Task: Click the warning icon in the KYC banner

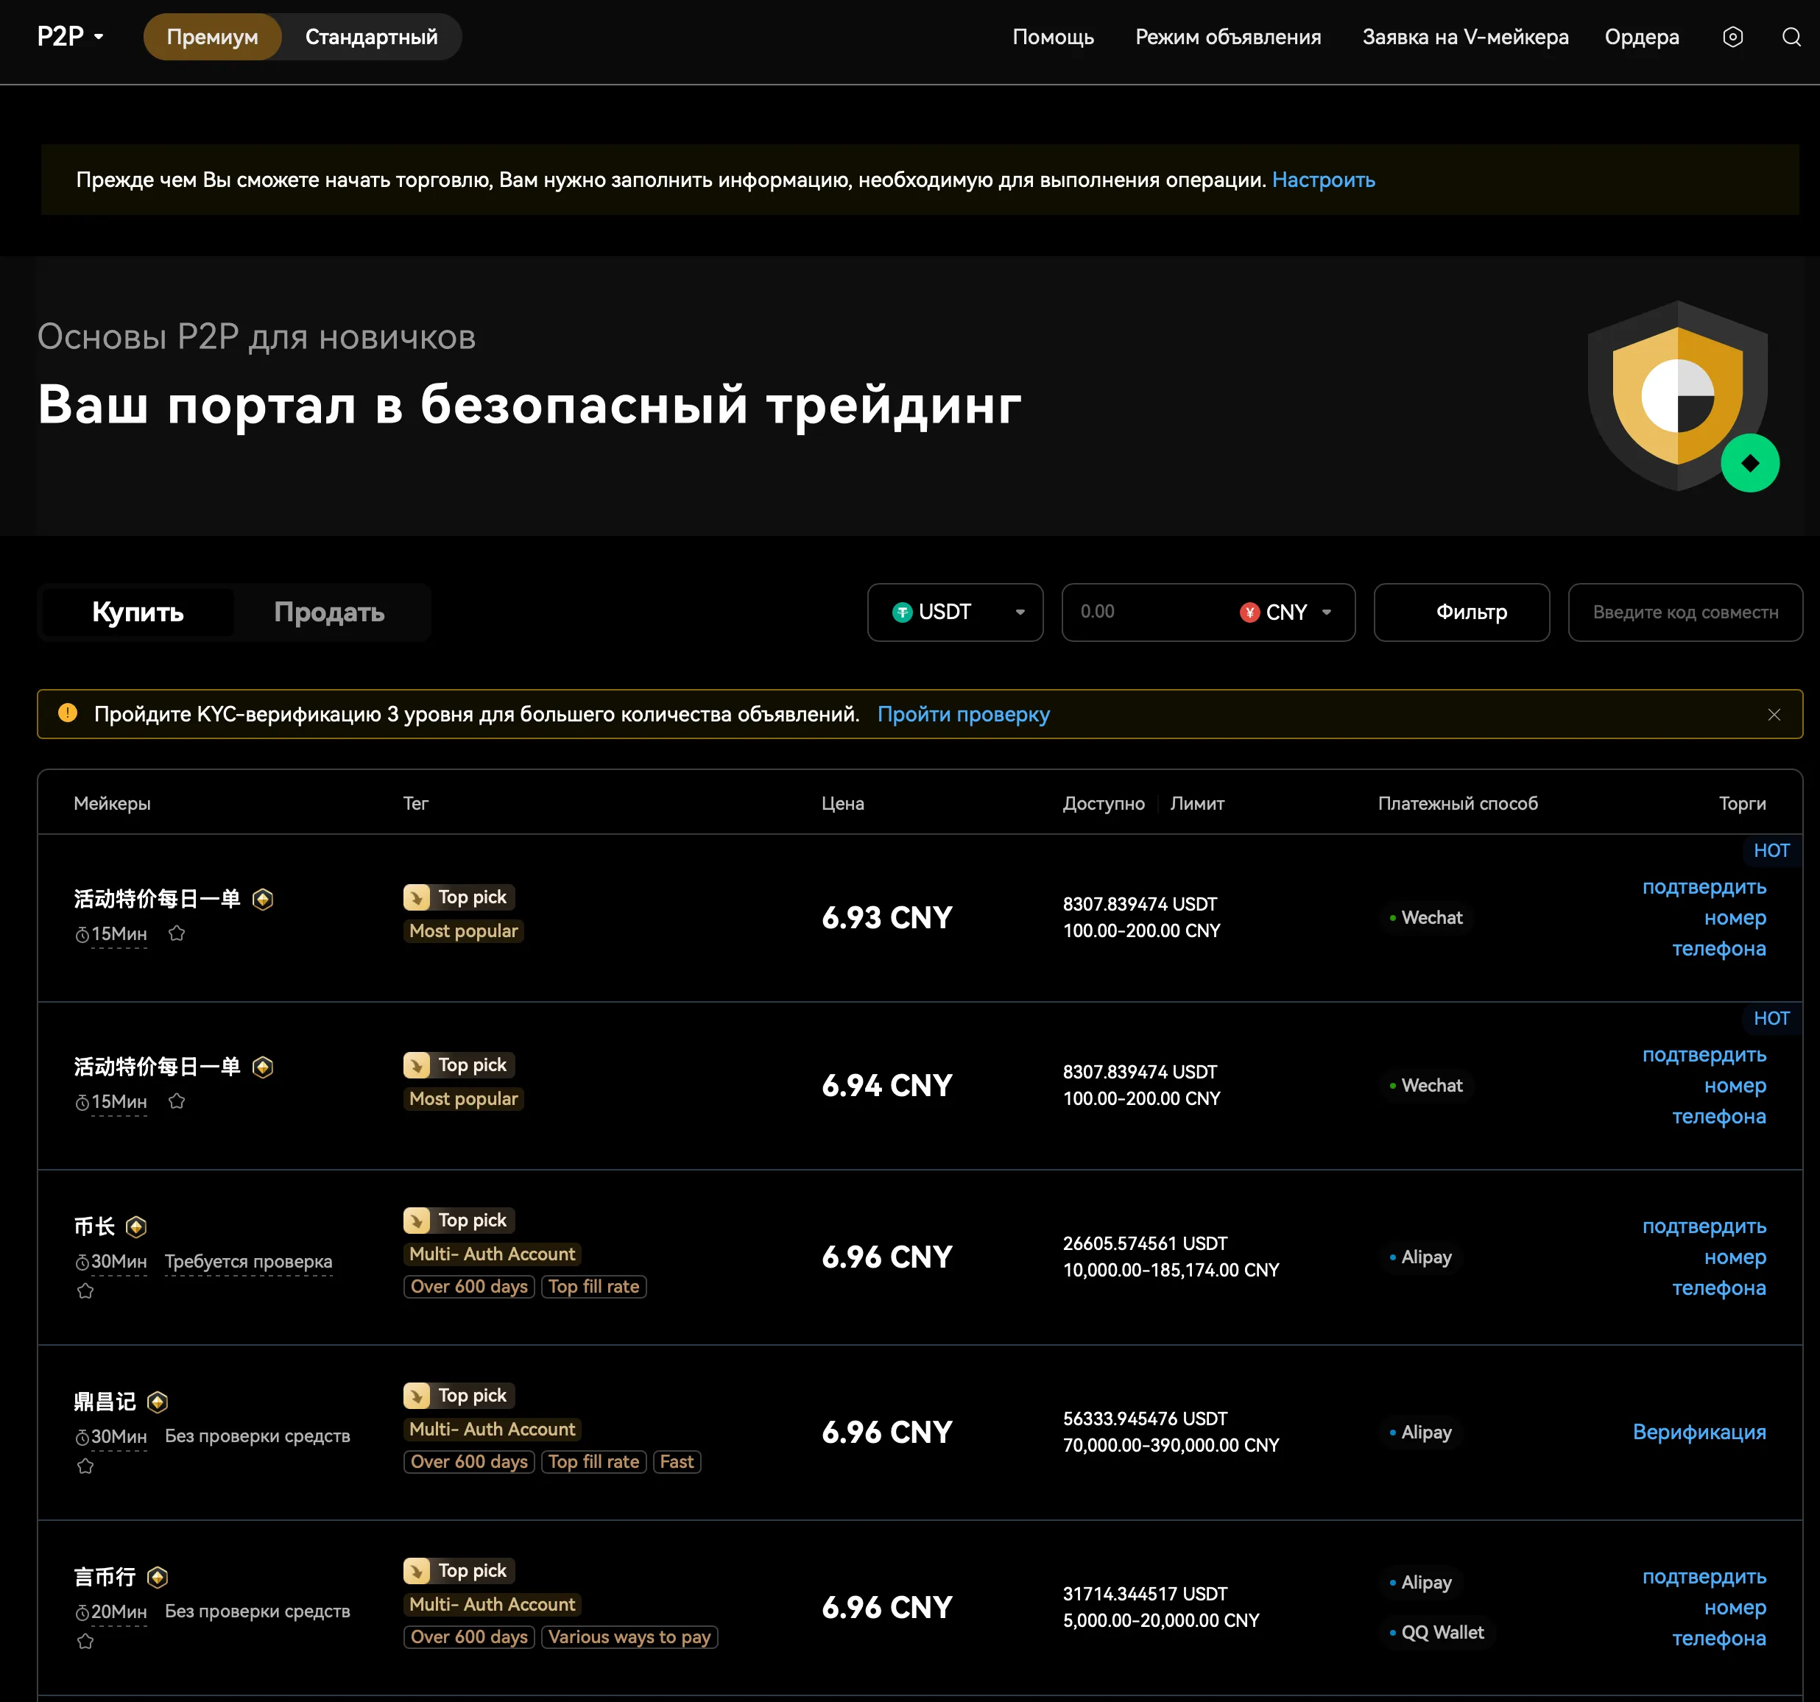Action: [68, 713]
